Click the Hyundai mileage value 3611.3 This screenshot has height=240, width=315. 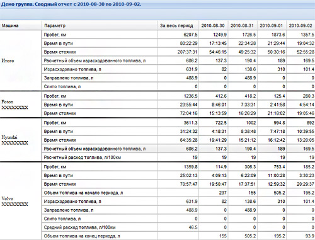pyautogui.click(x=191, y=123)
